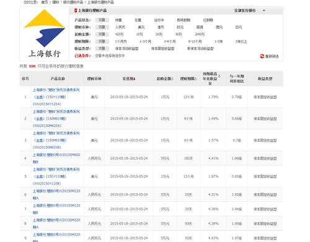This screenshot has height=242, width=310.
Task: Choose 人民币 in currency filter
Action: [x=120, y=27]
